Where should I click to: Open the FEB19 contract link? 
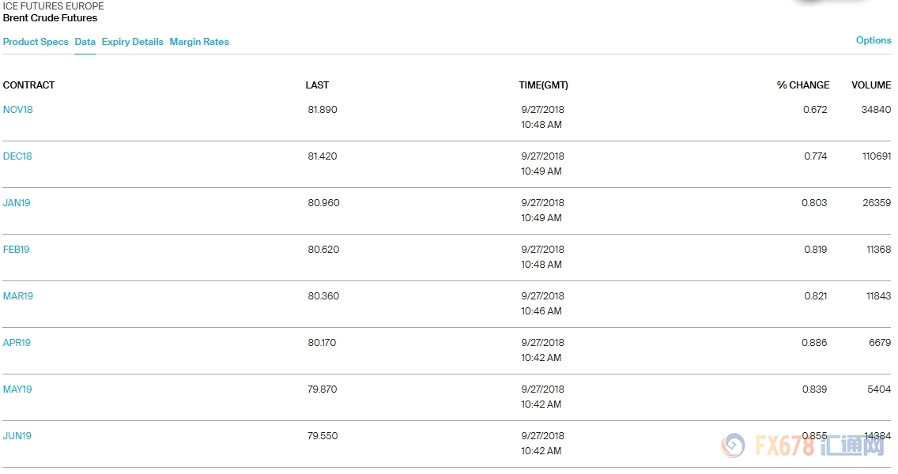coord(17,250)
